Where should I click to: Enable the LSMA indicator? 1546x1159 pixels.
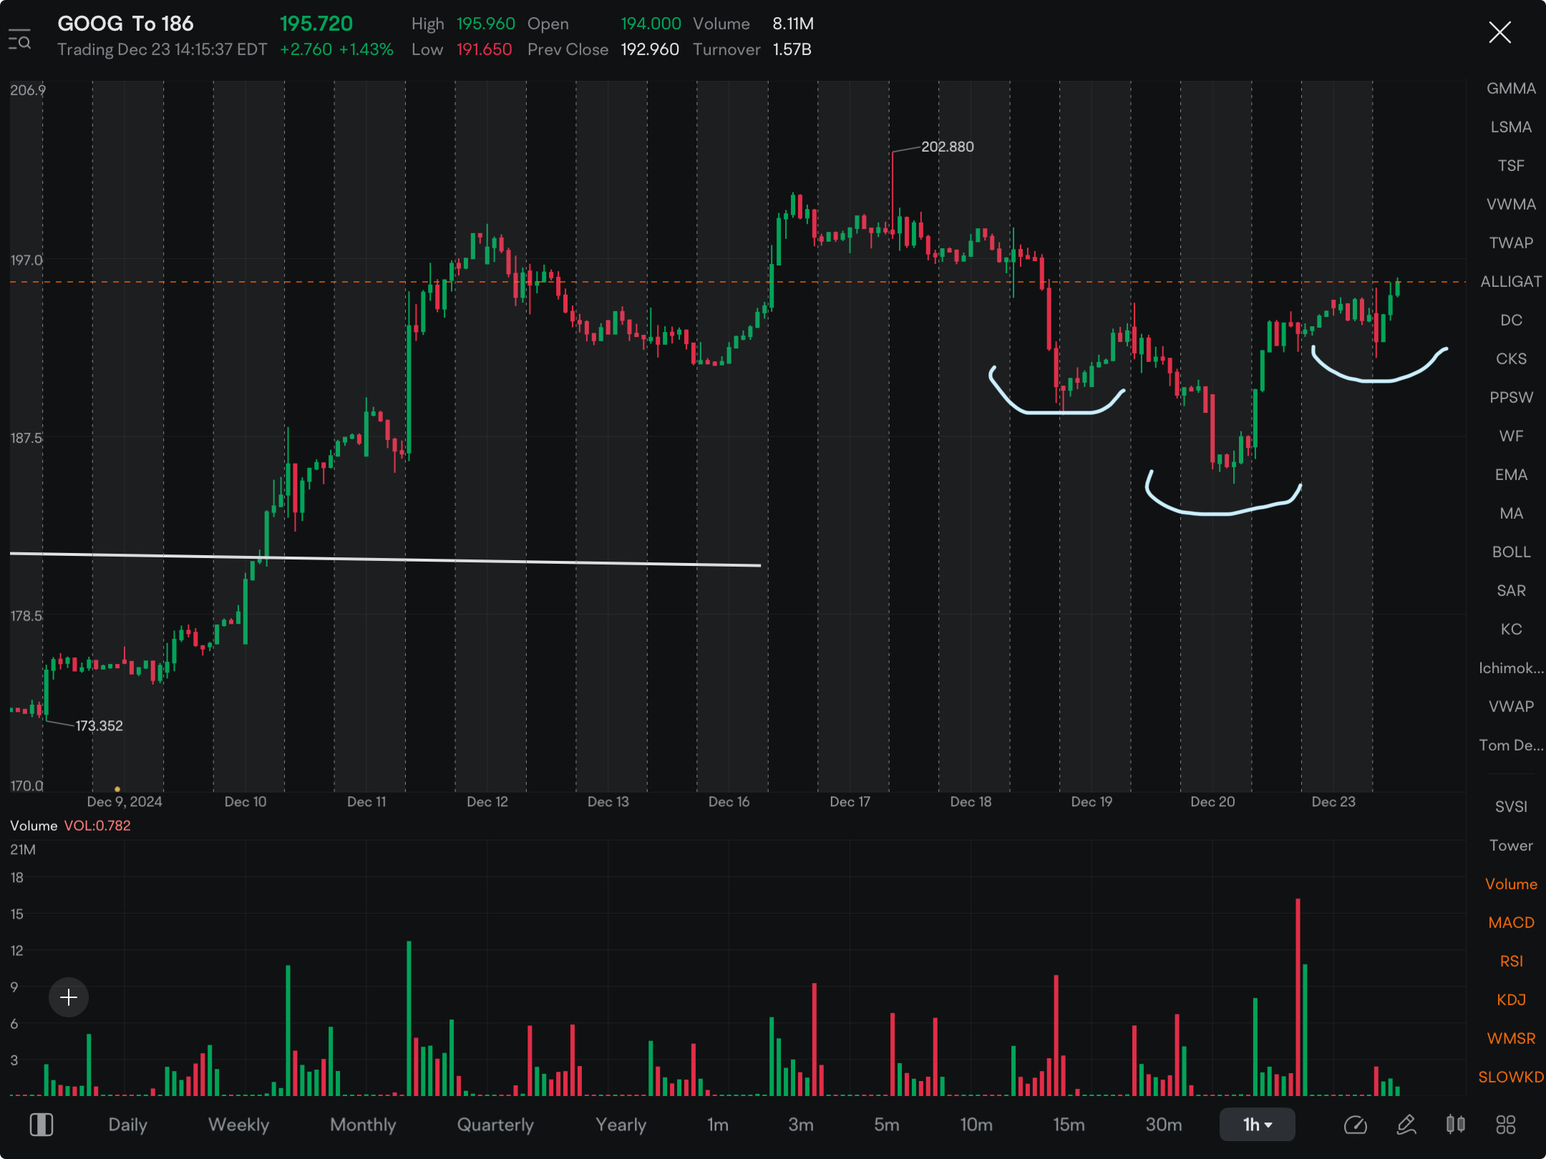tap(1511, 127)
